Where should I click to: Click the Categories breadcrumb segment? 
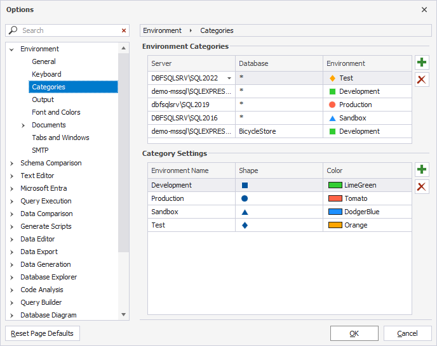[217, 30]
